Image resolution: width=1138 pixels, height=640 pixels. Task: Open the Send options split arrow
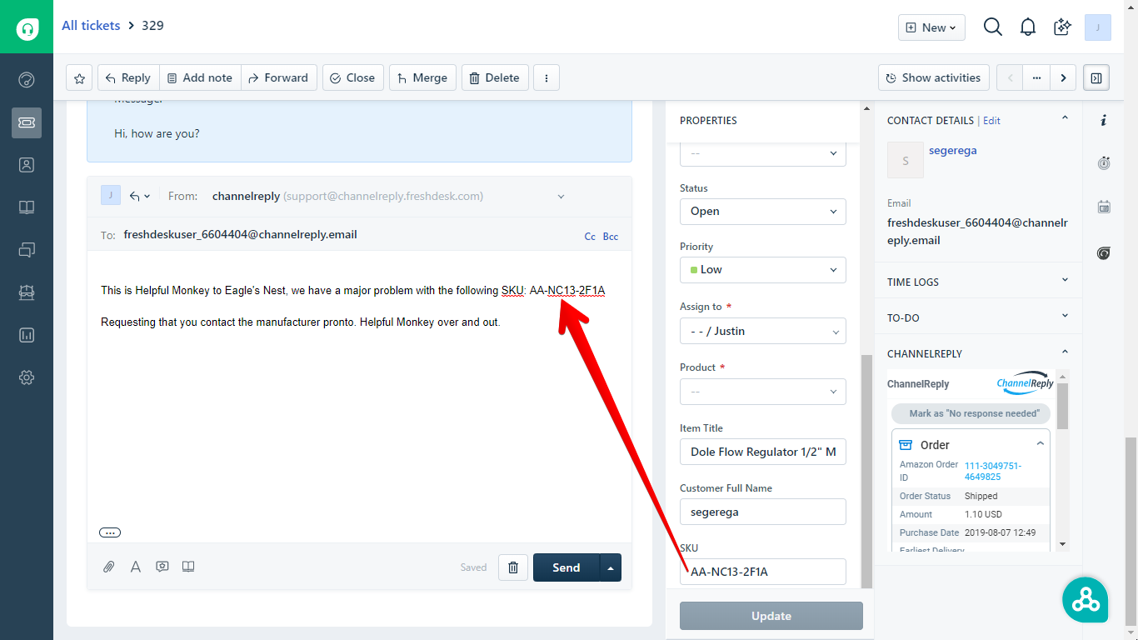611,567
